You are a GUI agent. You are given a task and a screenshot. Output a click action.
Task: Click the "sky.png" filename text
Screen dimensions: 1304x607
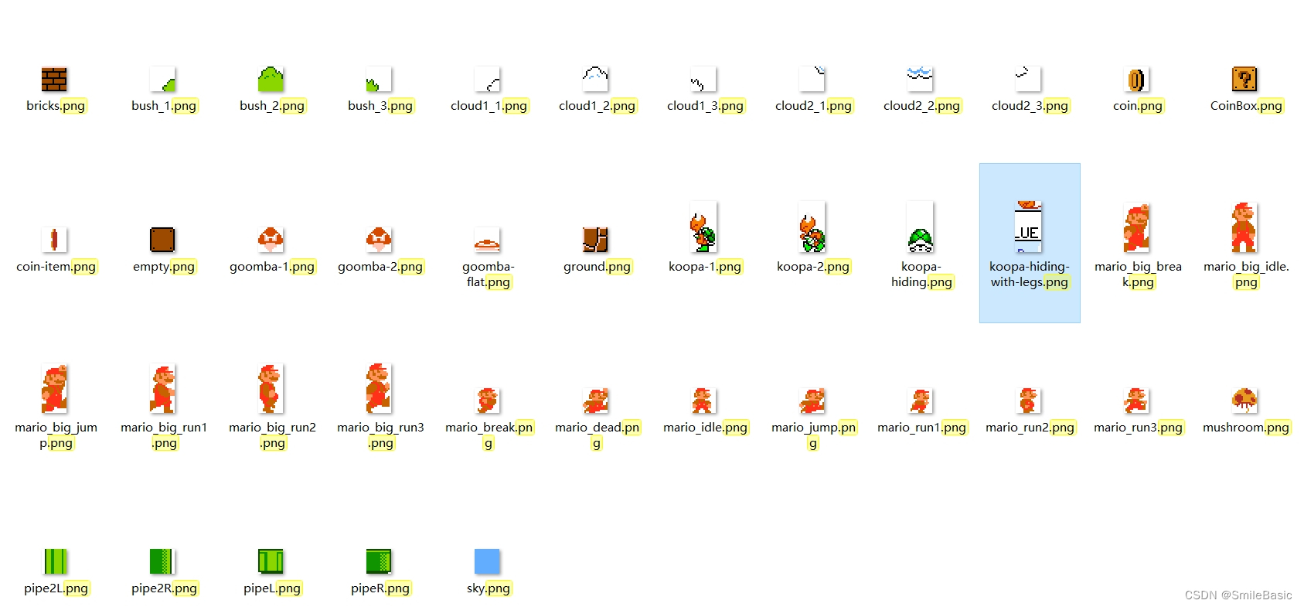489,588
